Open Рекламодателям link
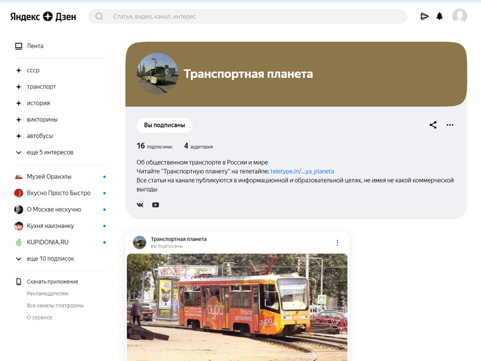 click(x=48, y=293)
